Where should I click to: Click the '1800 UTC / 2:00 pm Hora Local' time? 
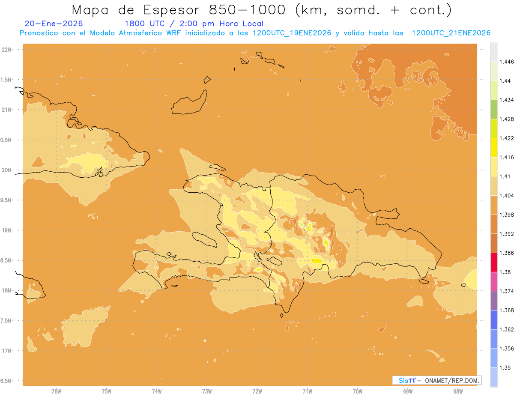[194, 24]
